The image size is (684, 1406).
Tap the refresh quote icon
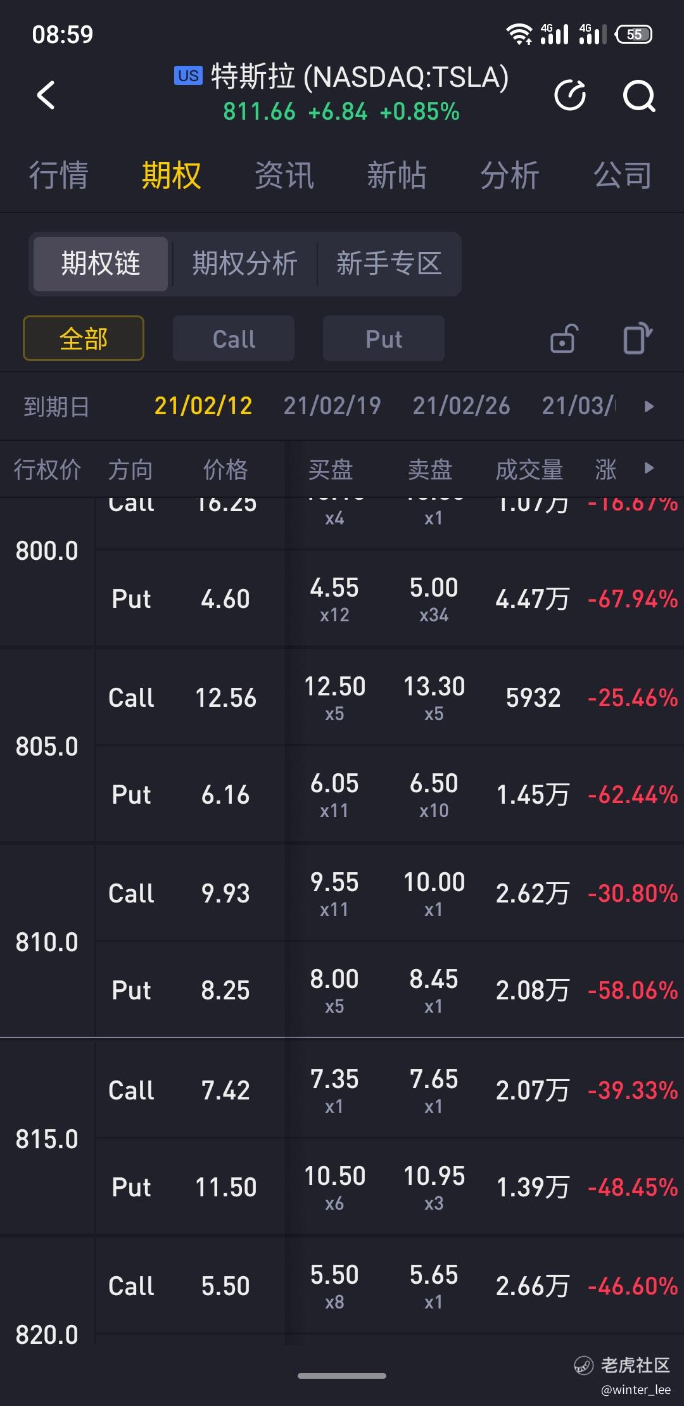click(x=570, y=96)
